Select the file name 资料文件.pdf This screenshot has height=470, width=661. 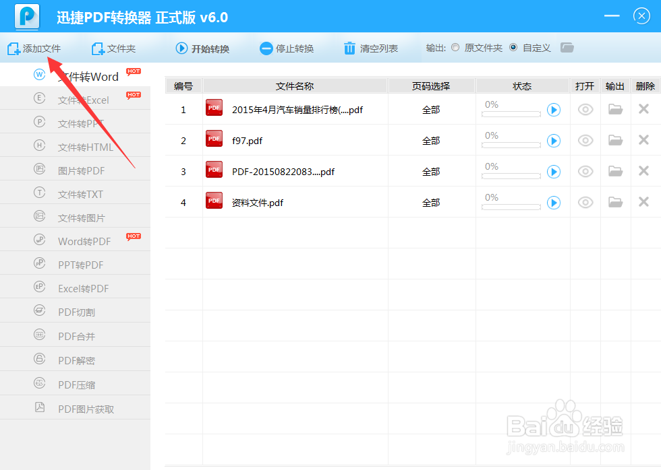[x=258, y=203]
